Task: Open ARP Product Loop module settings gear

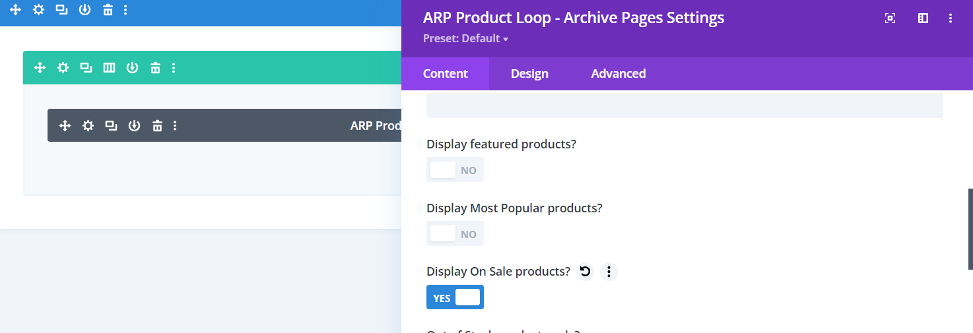Action: 88,125
